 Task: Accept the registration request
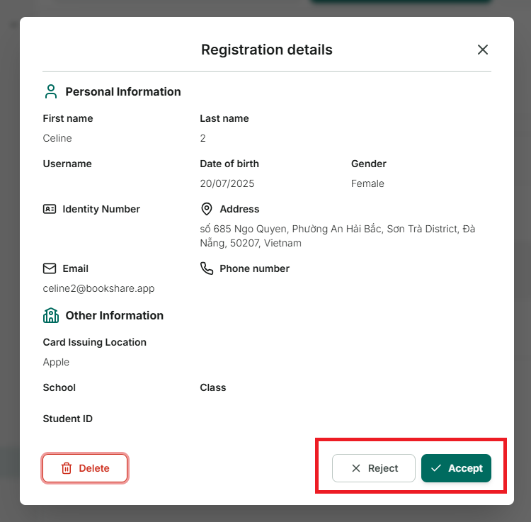tap(456, 468)
